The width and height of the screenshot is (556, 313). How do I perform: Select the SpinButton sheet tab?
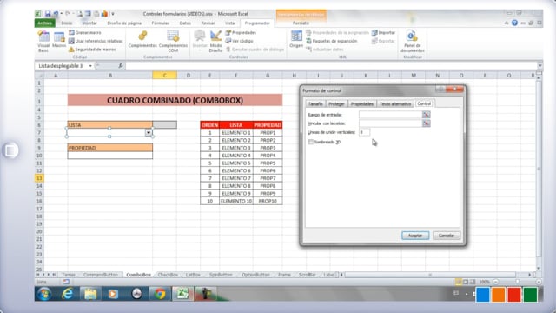click(x=221, y=275)
